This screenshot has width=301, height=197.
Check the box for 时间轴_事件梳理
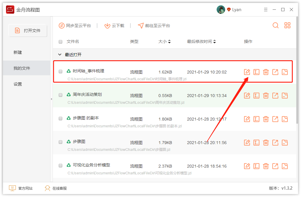click(x=60, y=71)
